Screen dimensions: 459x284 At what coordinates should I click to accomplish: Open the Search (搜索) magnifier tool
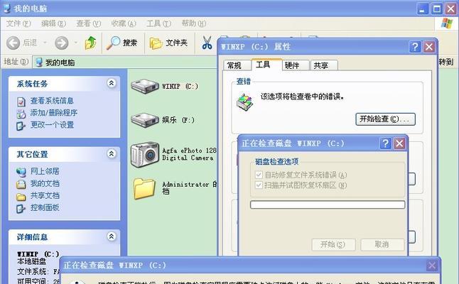[x=113, y=43]
